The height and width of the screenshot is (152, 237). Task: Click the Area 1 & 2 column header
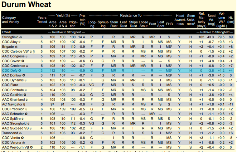click(53, 24)
